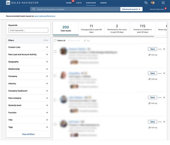Click the LinkedIn logo icon

coord(8,3)
